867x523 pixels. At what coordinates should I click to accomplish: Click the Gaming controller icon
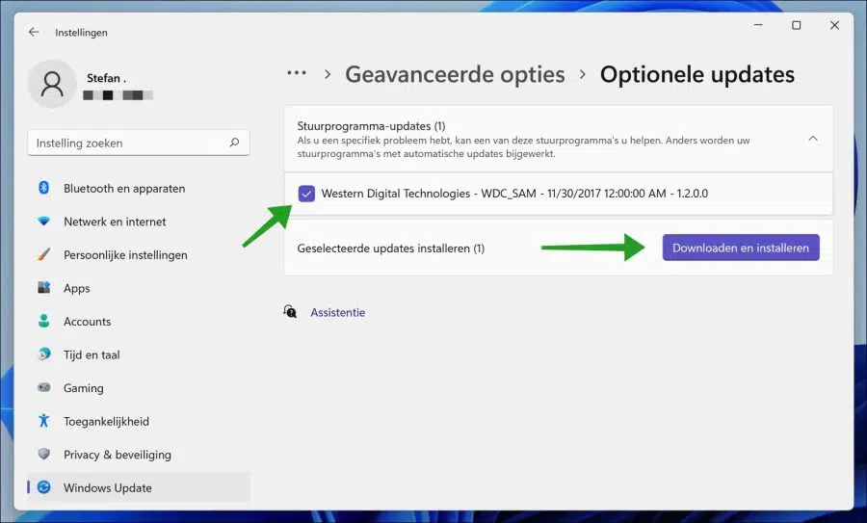(43, 387)
